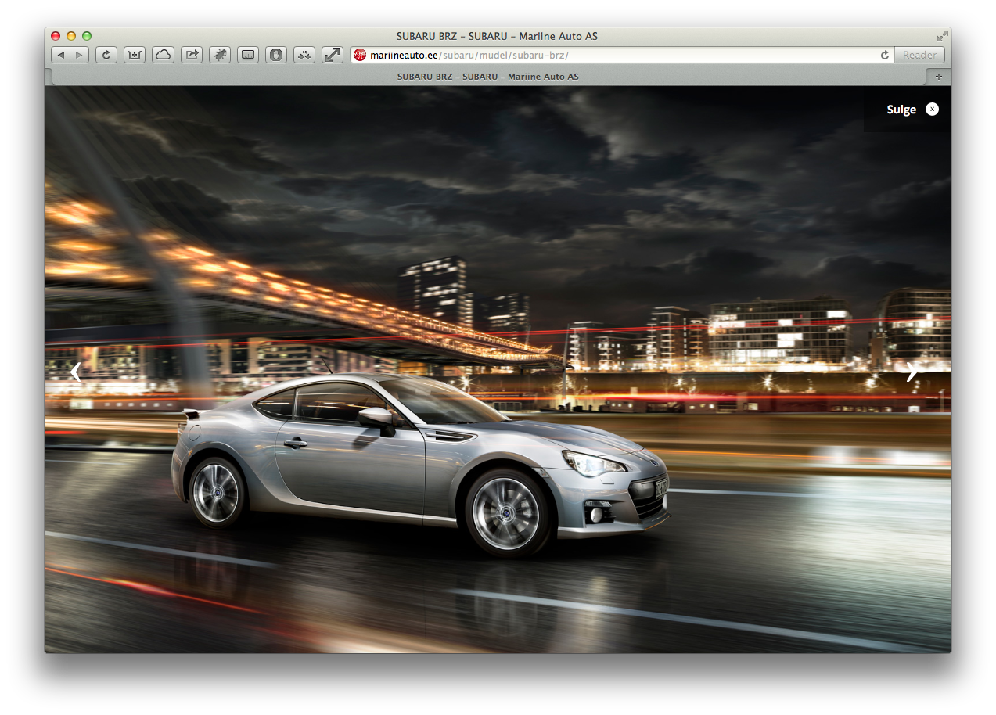The image size is (996, 715).
Task: Click the ruler-box toolbar icon
Action: point(248,55)
